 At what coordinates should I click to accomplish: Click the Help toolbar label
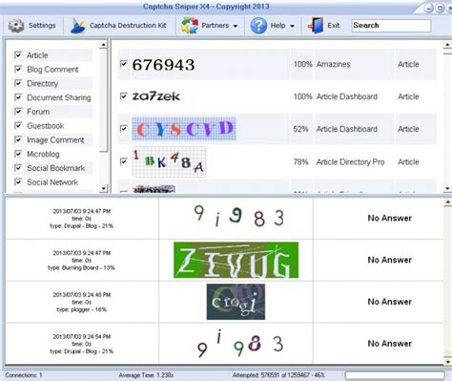coord(277,26)
